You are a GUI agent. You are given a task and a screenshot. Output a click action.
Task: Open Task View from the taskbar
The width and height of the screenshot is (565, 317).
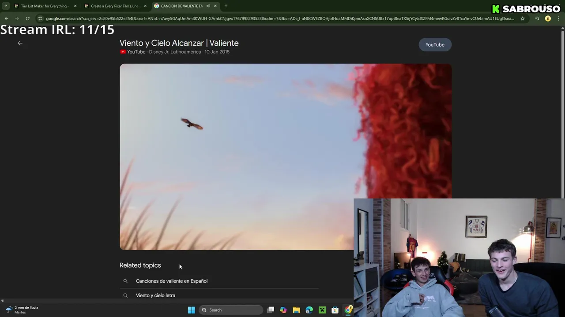pos(271,310)
